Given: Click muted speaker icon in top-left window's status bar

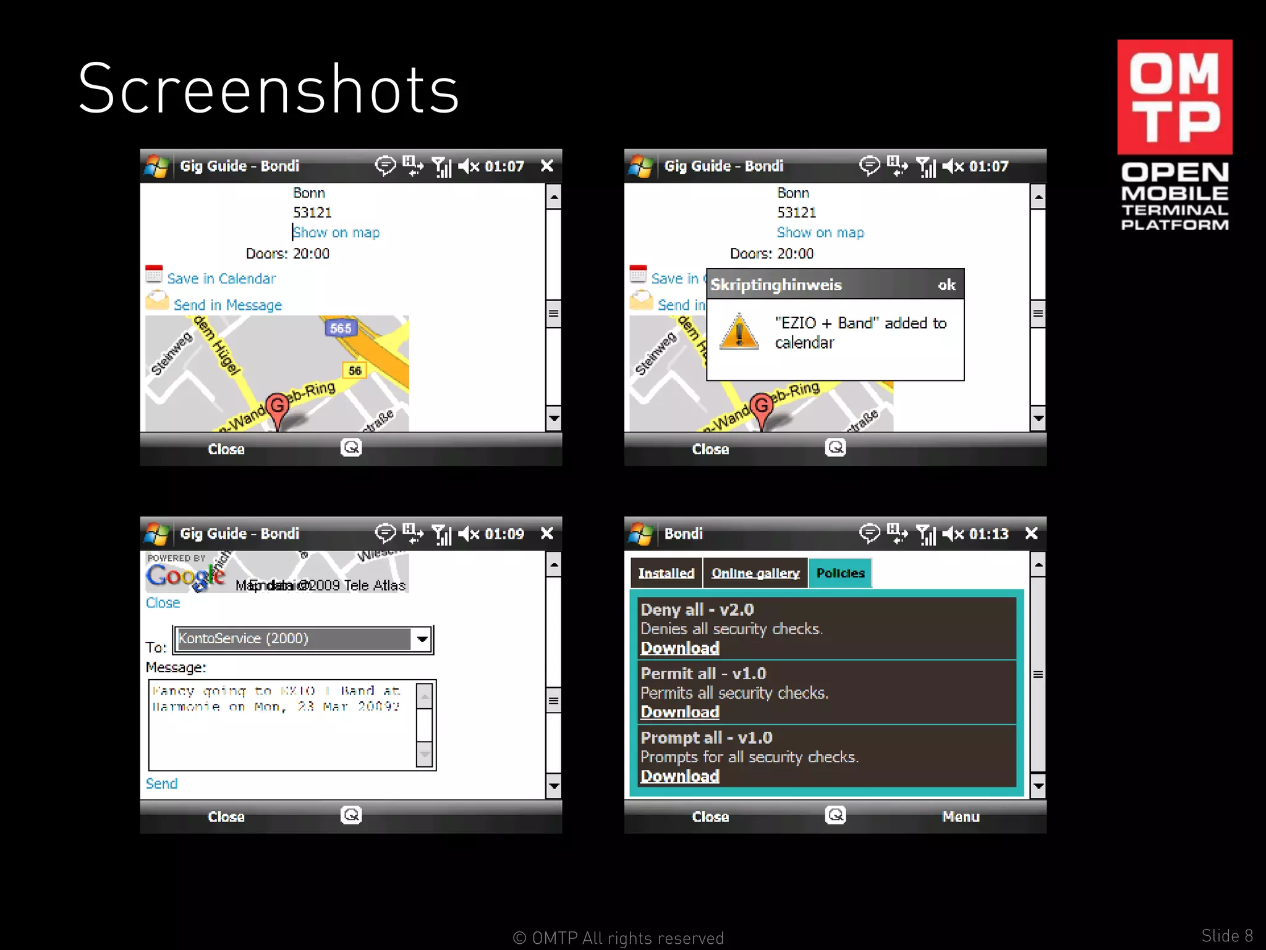Looking at the screenshot, I should [469, 166].
